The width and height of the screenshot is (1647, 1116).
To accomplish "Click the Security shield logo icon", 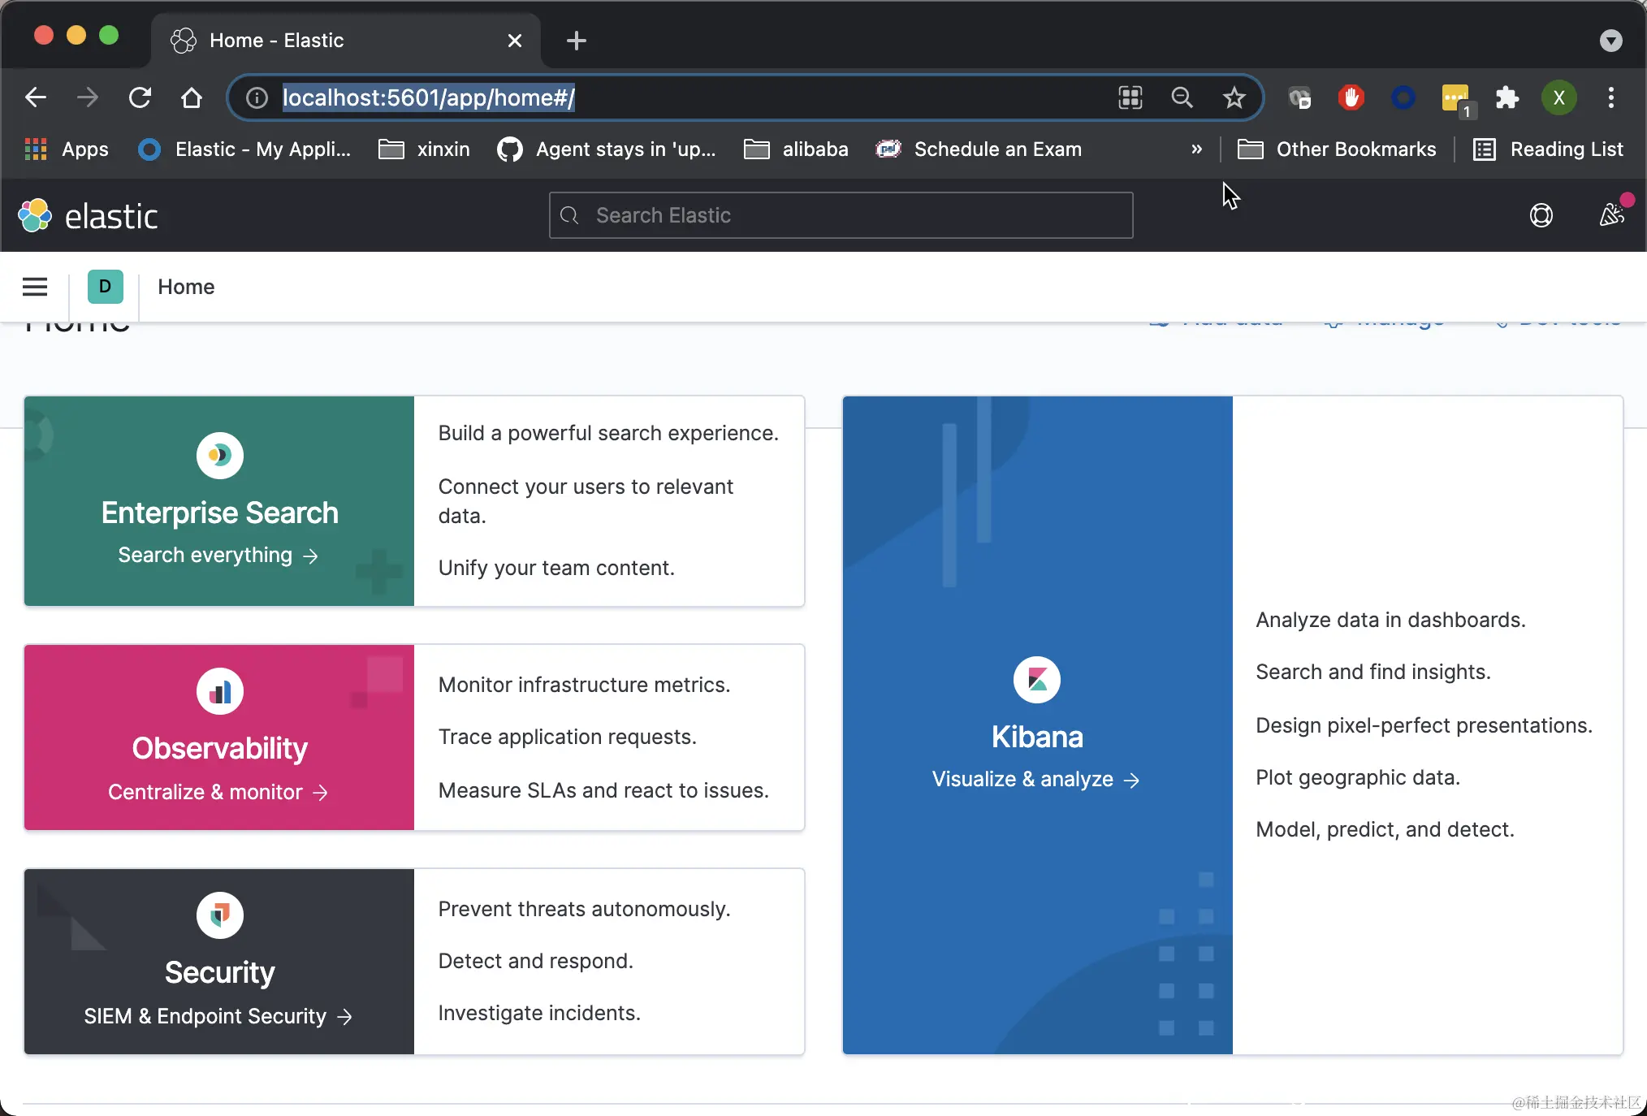I will (219, 915).
